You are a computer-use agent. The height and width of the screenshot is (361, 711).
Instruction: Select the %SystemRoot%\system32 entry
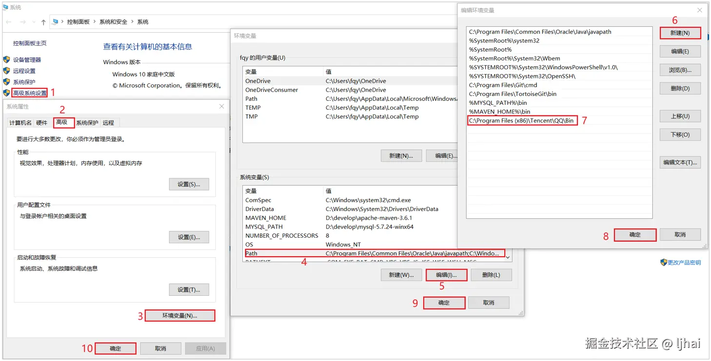point(559,41)
